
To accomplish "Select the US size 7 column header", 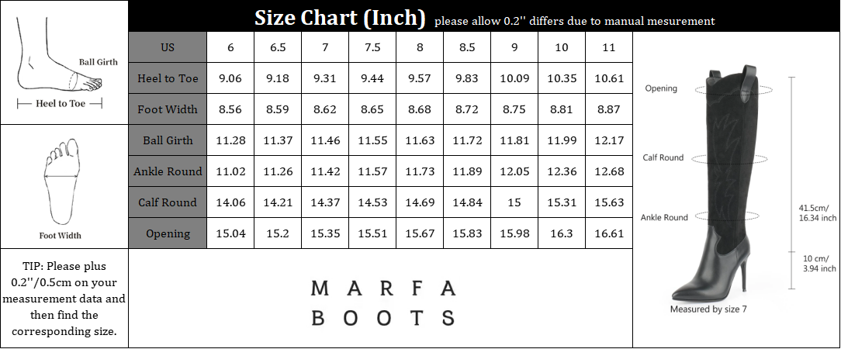I will 325,47.
